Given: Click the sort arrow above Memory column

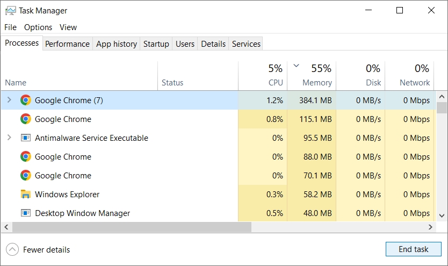Looking at the screenshot, I should [x=297, y=66].
